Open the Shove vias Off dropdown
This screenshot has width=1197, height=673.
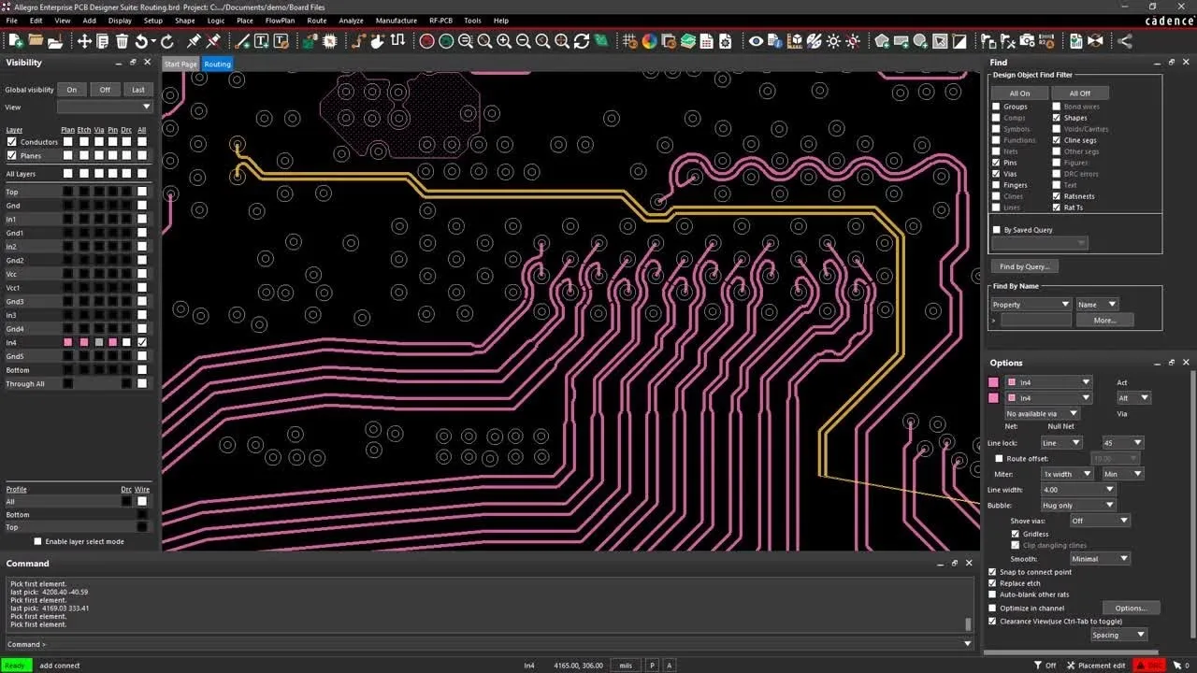(x=1100, y=521)
